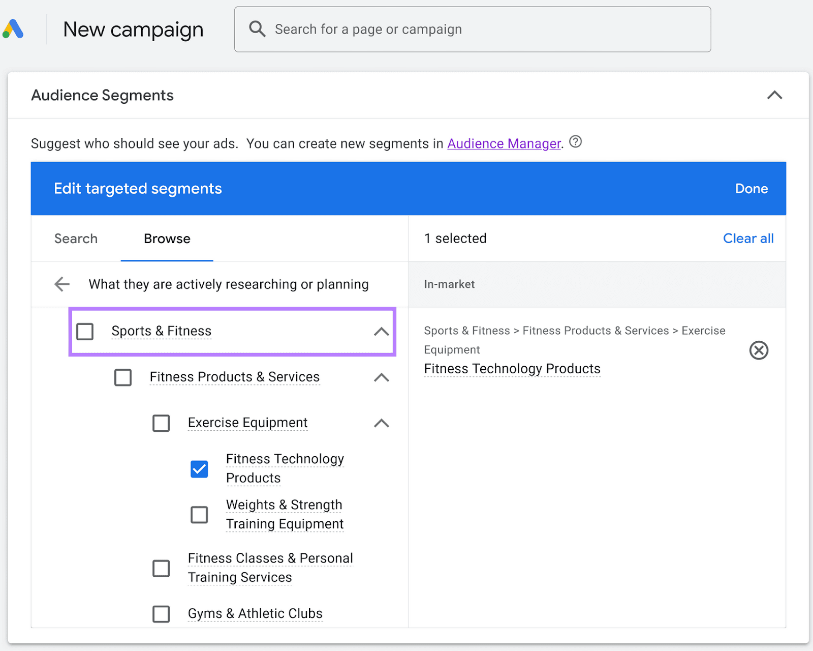
Task: Select the Browse tab
Action: click(x=167, y=239)
